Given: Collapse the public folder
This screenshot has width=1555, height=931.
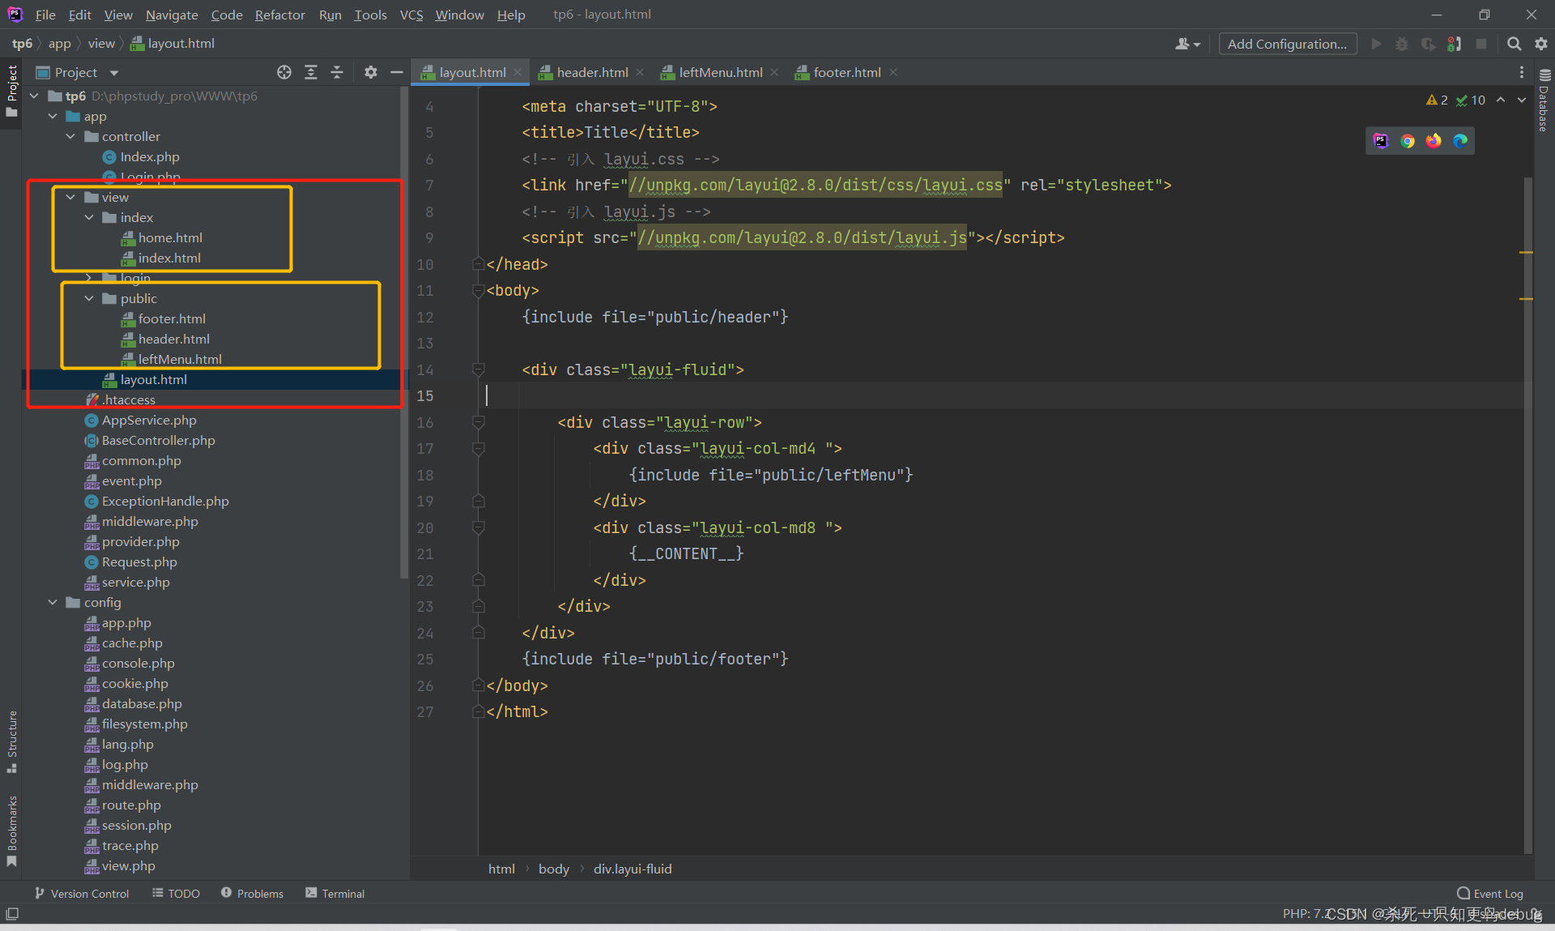Looking at the screenshot, I should 89,298.
